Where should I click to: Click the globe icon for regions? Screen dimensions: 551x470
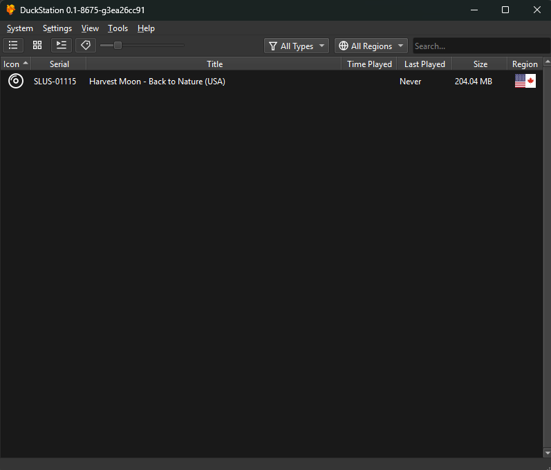[x=344, y=46]
